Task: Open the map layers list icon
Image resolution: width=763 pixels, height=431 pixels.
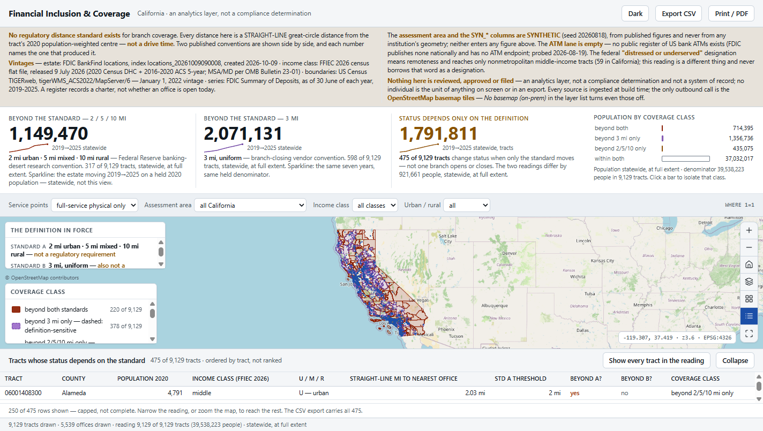Action: pyautogui.click(x=749, y=282)
